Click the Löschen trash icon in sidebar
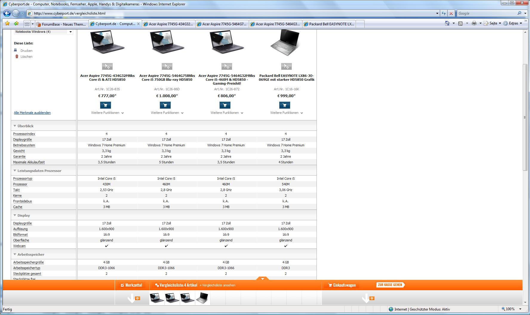The height and width of the screenshot is (315, 530). pos(17,56)
